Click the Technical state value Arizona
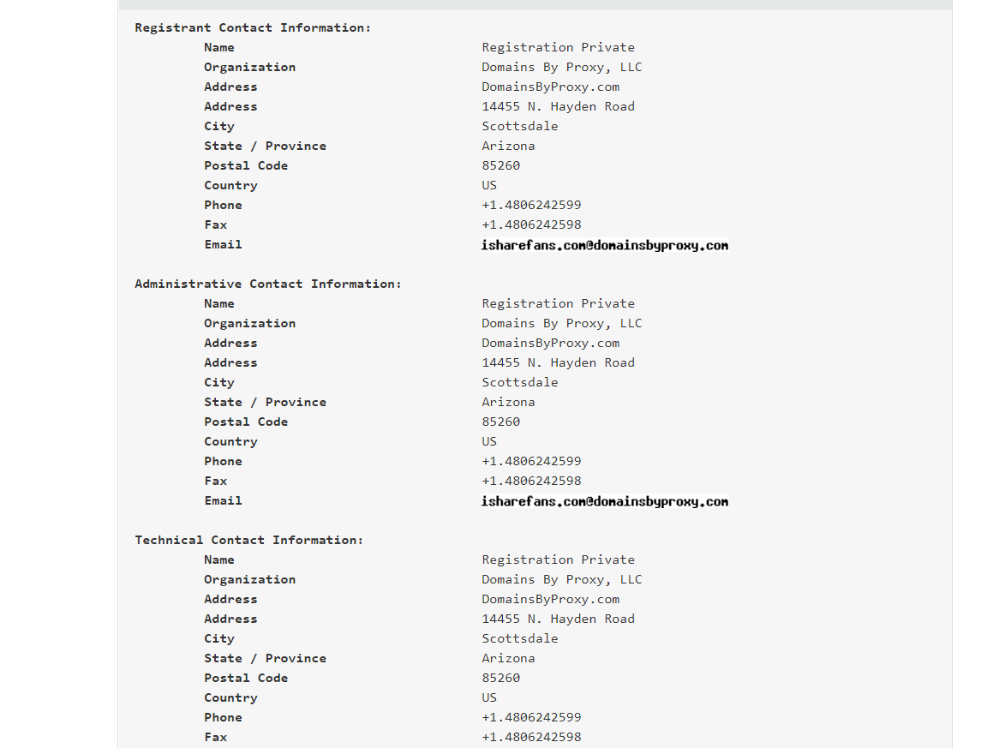 tap(508, 658)
